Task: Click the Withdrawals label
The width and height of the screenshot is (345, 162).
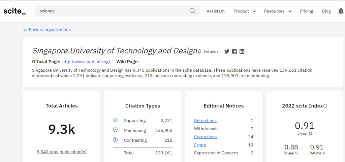Action: 206,129
